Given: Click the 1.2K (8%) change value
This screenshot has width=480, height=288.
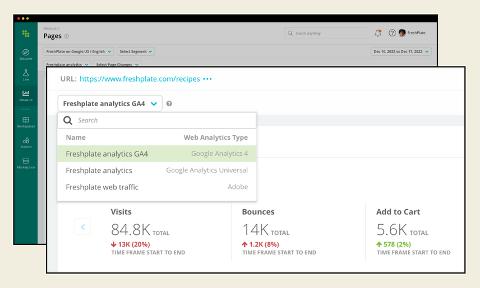Looking at the screenshot, I should click(x=261, y=244).
